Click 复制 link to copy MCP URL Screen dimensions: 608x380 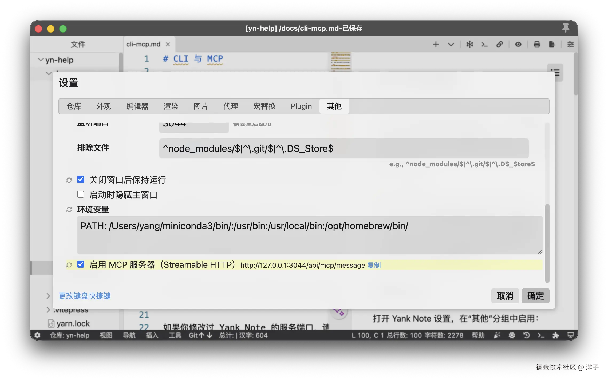click(x=374, y=265)
